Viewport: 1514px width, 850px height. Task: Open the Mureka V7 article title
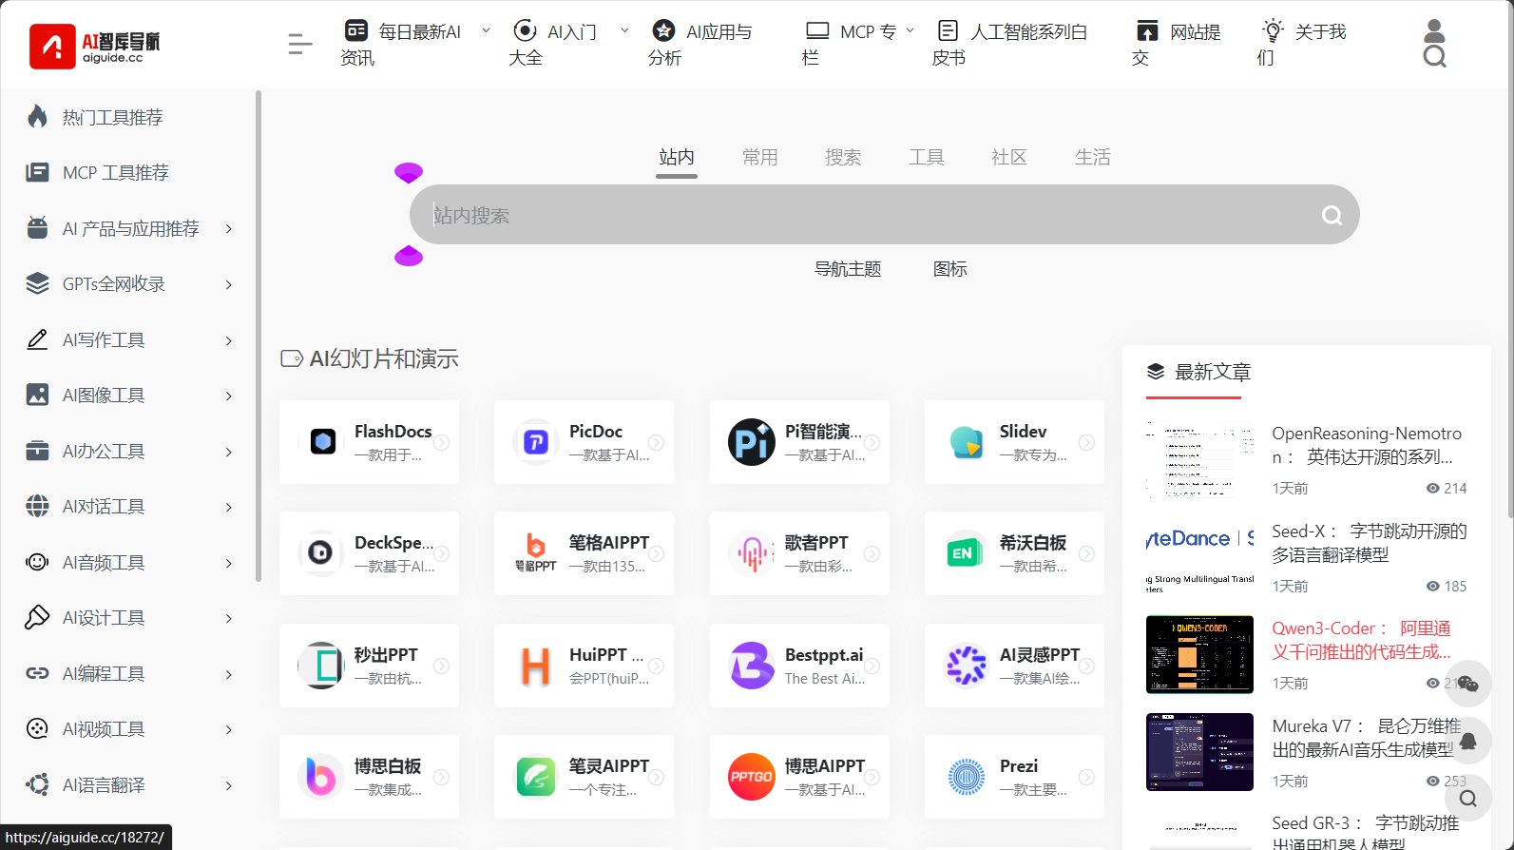[x=1367, y=738]
